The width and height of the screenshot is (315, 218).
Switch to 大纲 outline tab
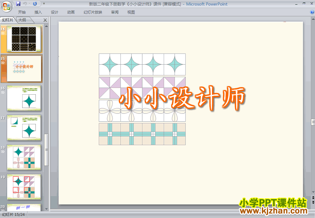[22, 20]
